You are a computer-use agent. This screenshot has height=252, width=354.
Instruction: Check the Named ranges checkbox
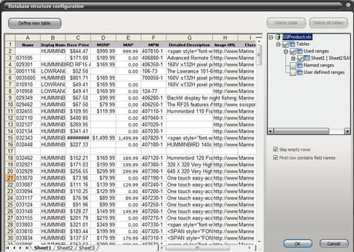[x=293, y=65]
